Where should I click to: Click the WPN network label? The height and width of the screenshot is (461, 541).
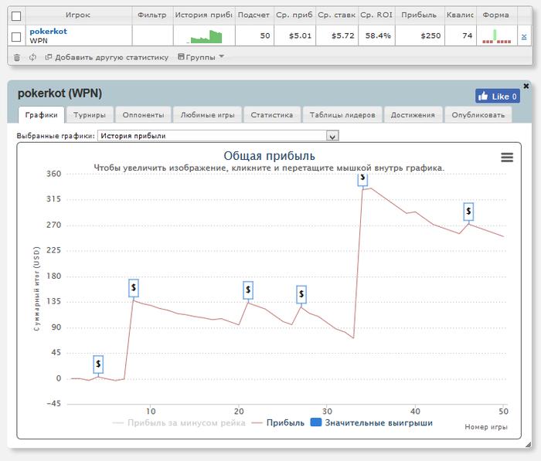coord(39,41)
